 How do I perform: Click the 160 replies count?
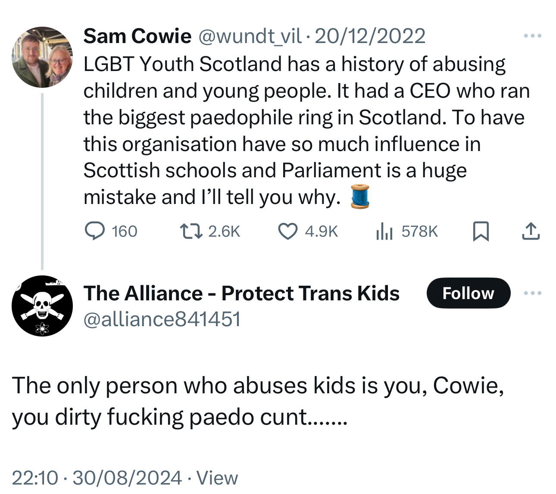(x=125, y=232)
